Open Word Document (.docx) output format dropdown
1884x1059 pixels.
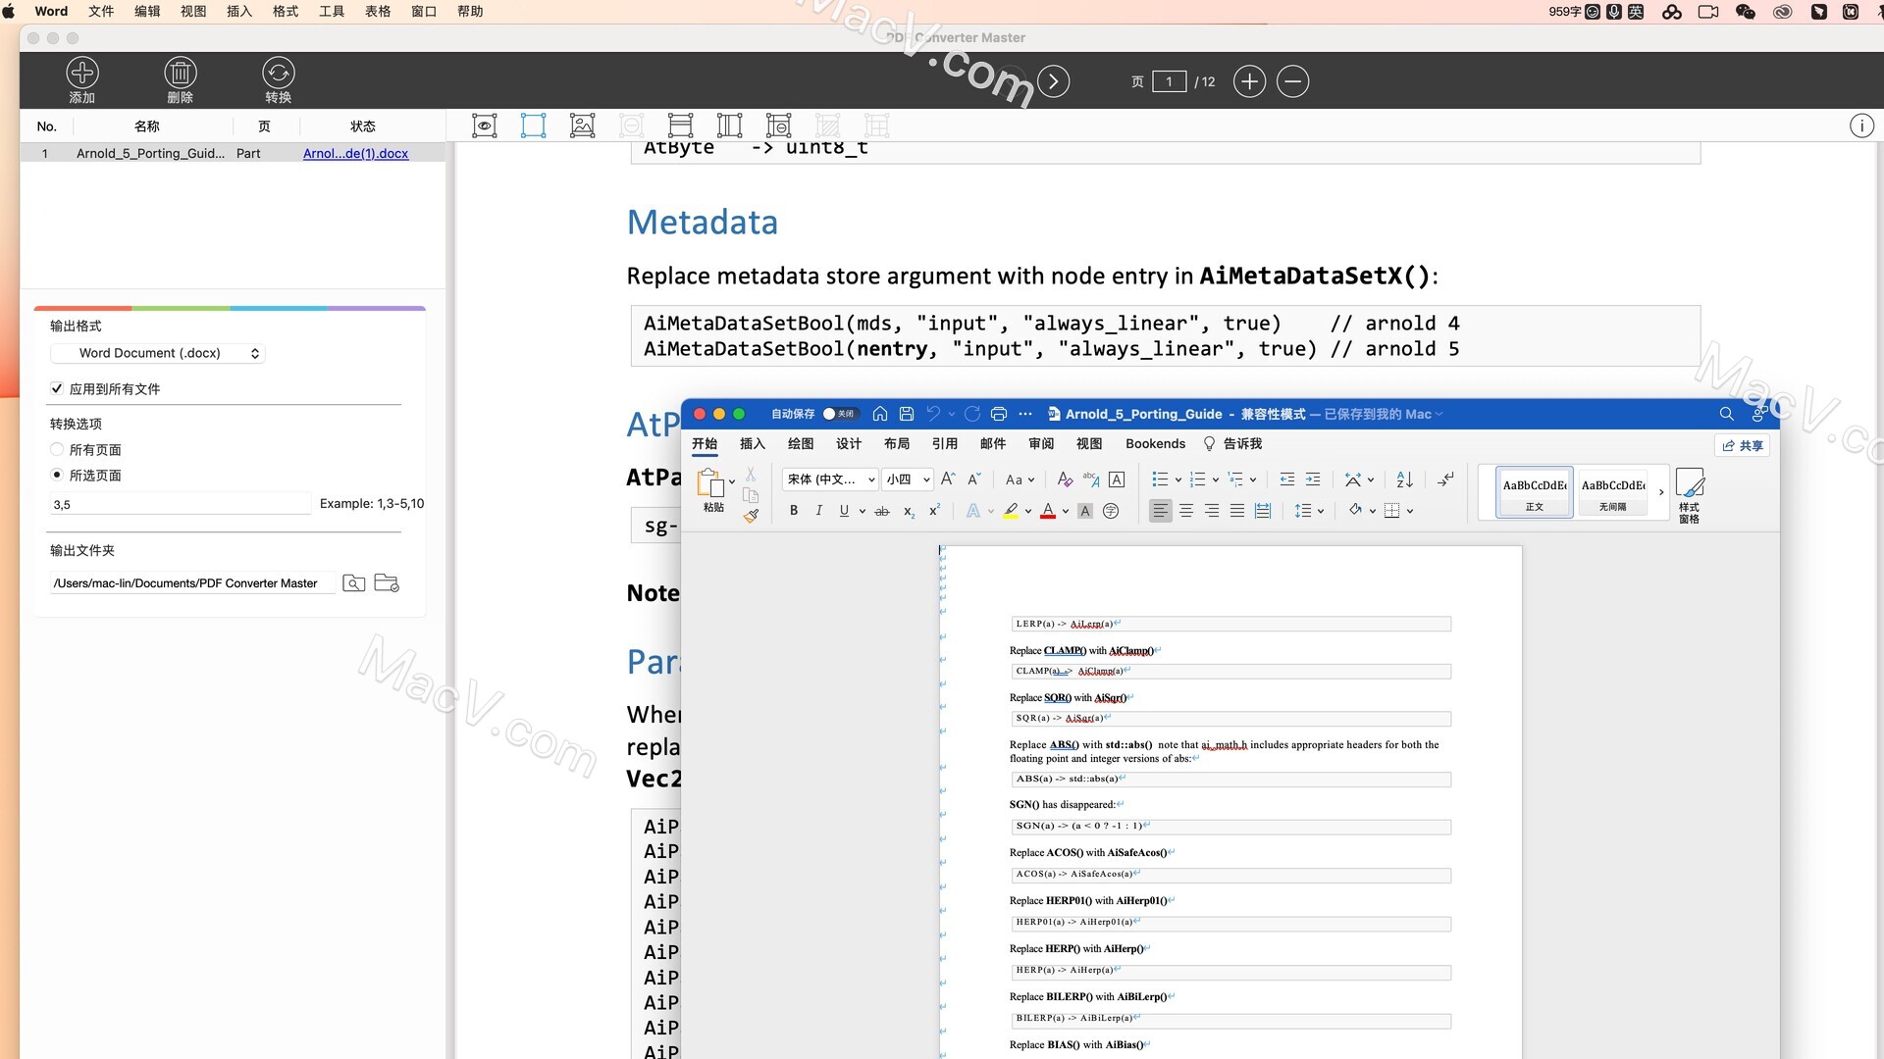(x=158, y=353)
